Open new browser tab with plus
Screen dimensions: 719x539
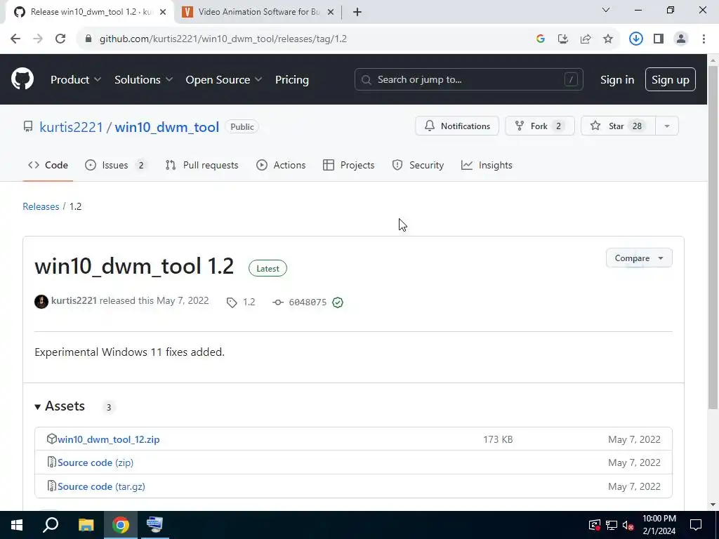[x=357, y=12]
